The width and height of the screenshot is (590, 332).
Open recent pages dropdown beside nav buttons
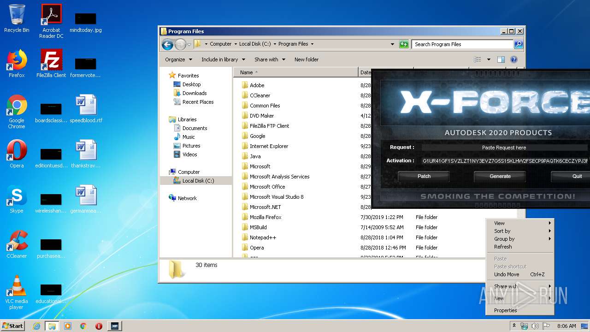point(189,45)
